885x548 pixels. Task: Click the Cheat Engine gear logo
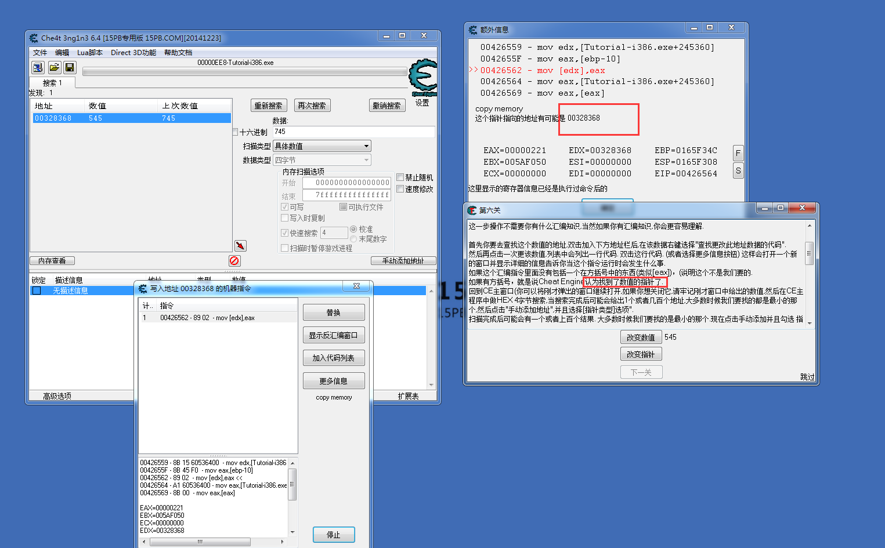pyautogui.click(x=422, y=77)
